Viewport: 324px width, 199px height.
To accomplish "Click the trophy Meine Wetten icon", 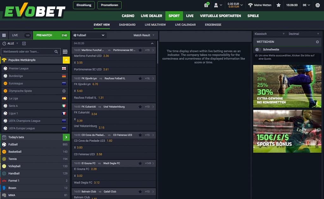I will (x=251, y=5).
